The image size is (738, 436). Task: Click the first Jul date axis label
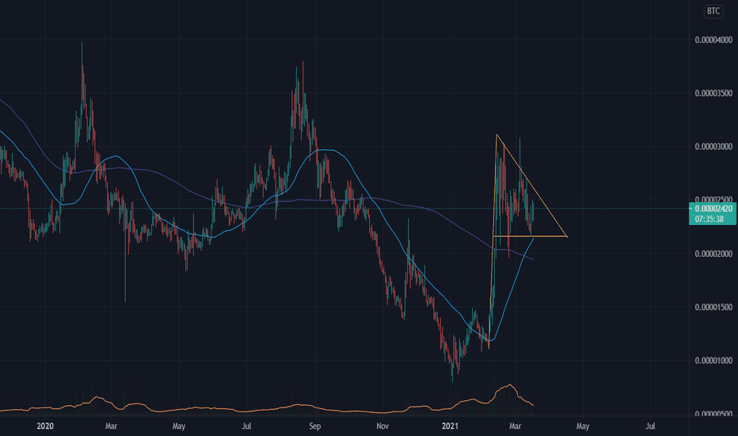tap(246, 426)
